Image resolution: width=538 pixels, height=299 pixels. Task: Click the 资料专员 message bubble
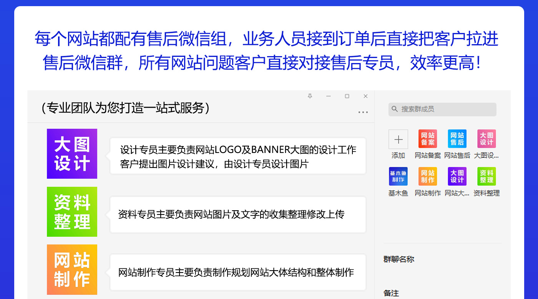pyautogui.click(x=238, y=214)
